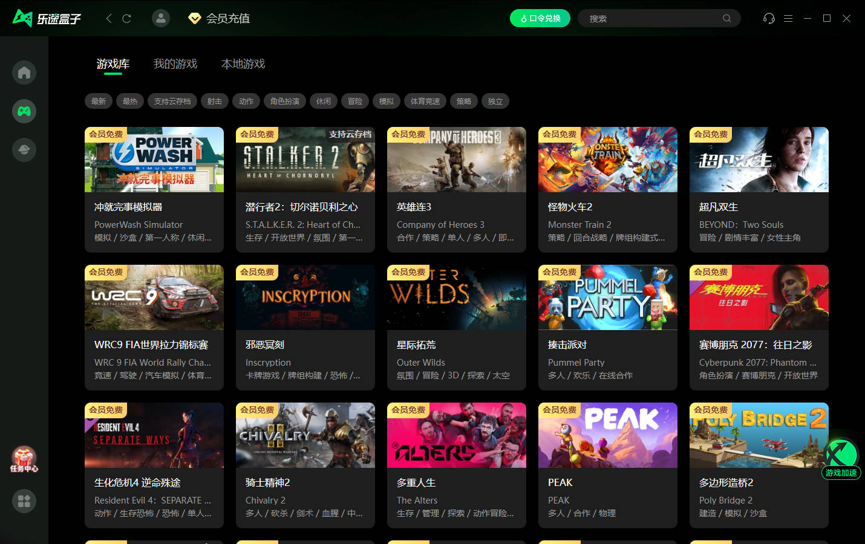This screenshot has height=544, width=865.
Task: Click the title 多重人生
Action: coord(416,483)
